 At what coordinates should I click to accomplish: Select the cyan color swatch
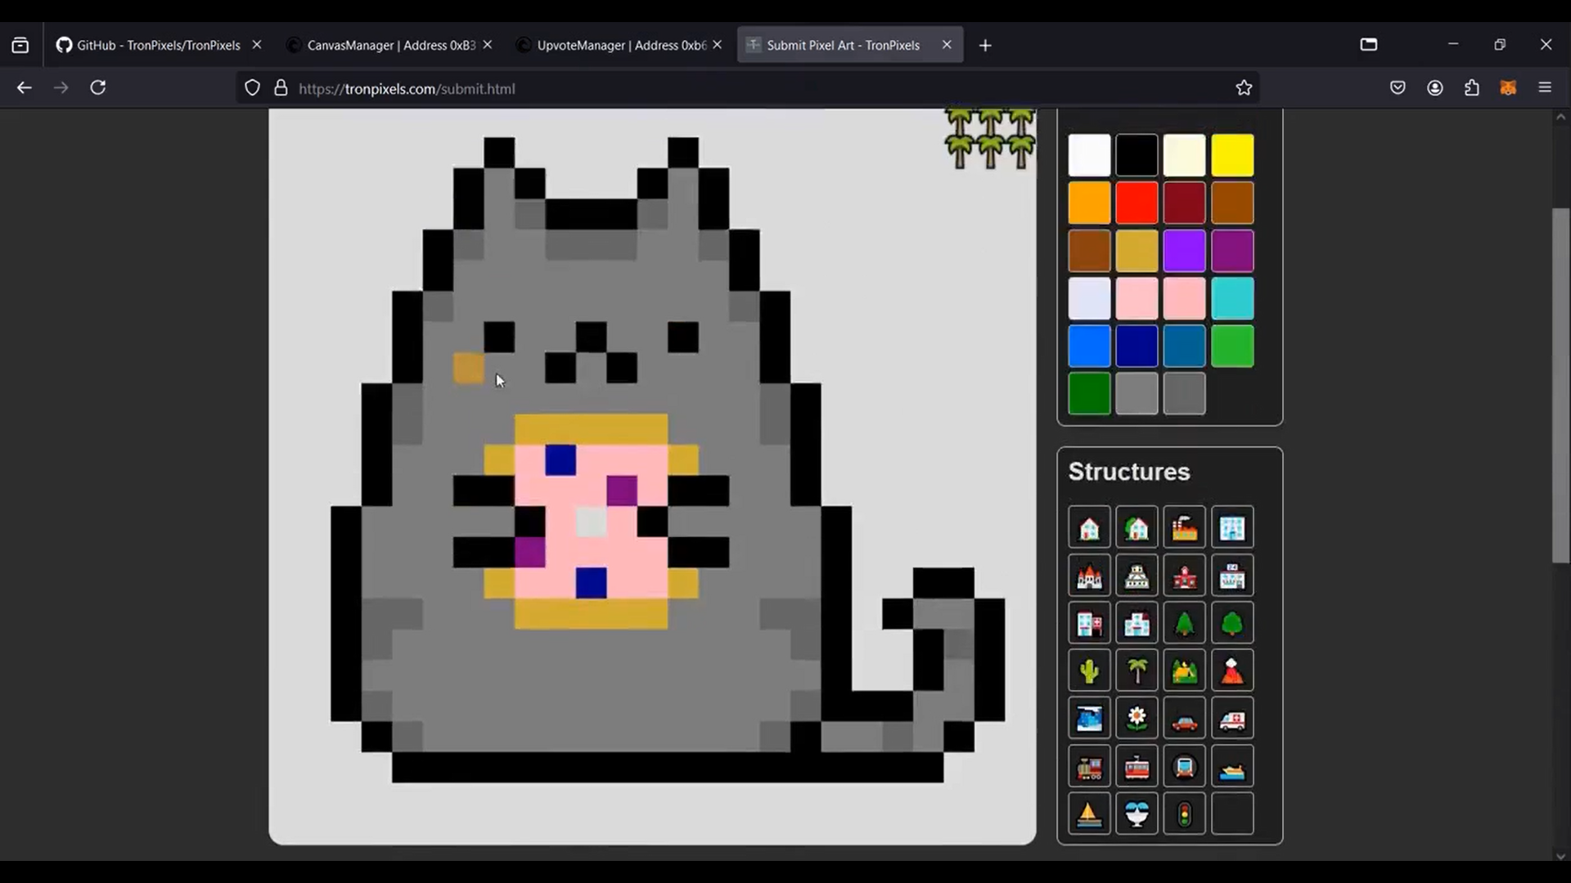(x=1231, y=298)
